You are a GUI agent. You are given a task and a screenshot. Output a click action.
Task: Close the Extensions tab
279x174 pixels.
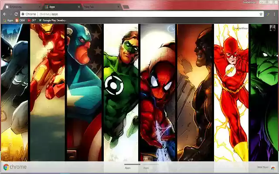click(x=40, y=7)
